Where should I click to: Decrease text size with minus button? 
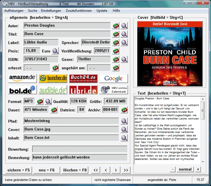coord(173,170)
